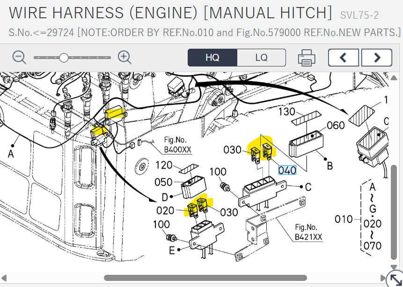Print the diagram using printer icon
The image size is (403, 287).
click(307, 58)
